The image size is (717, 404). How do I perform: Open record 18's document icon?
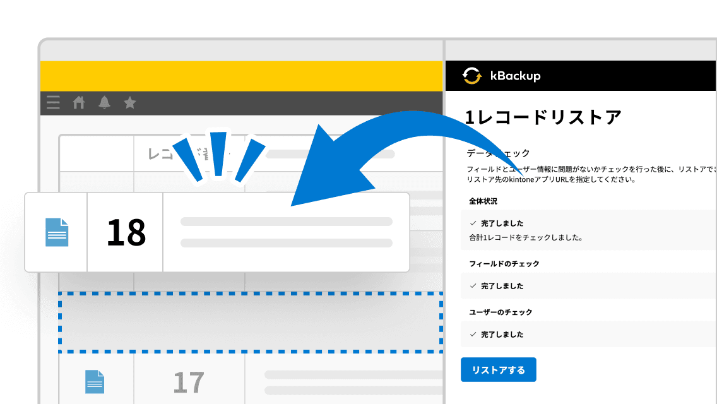tap(56, 232)
